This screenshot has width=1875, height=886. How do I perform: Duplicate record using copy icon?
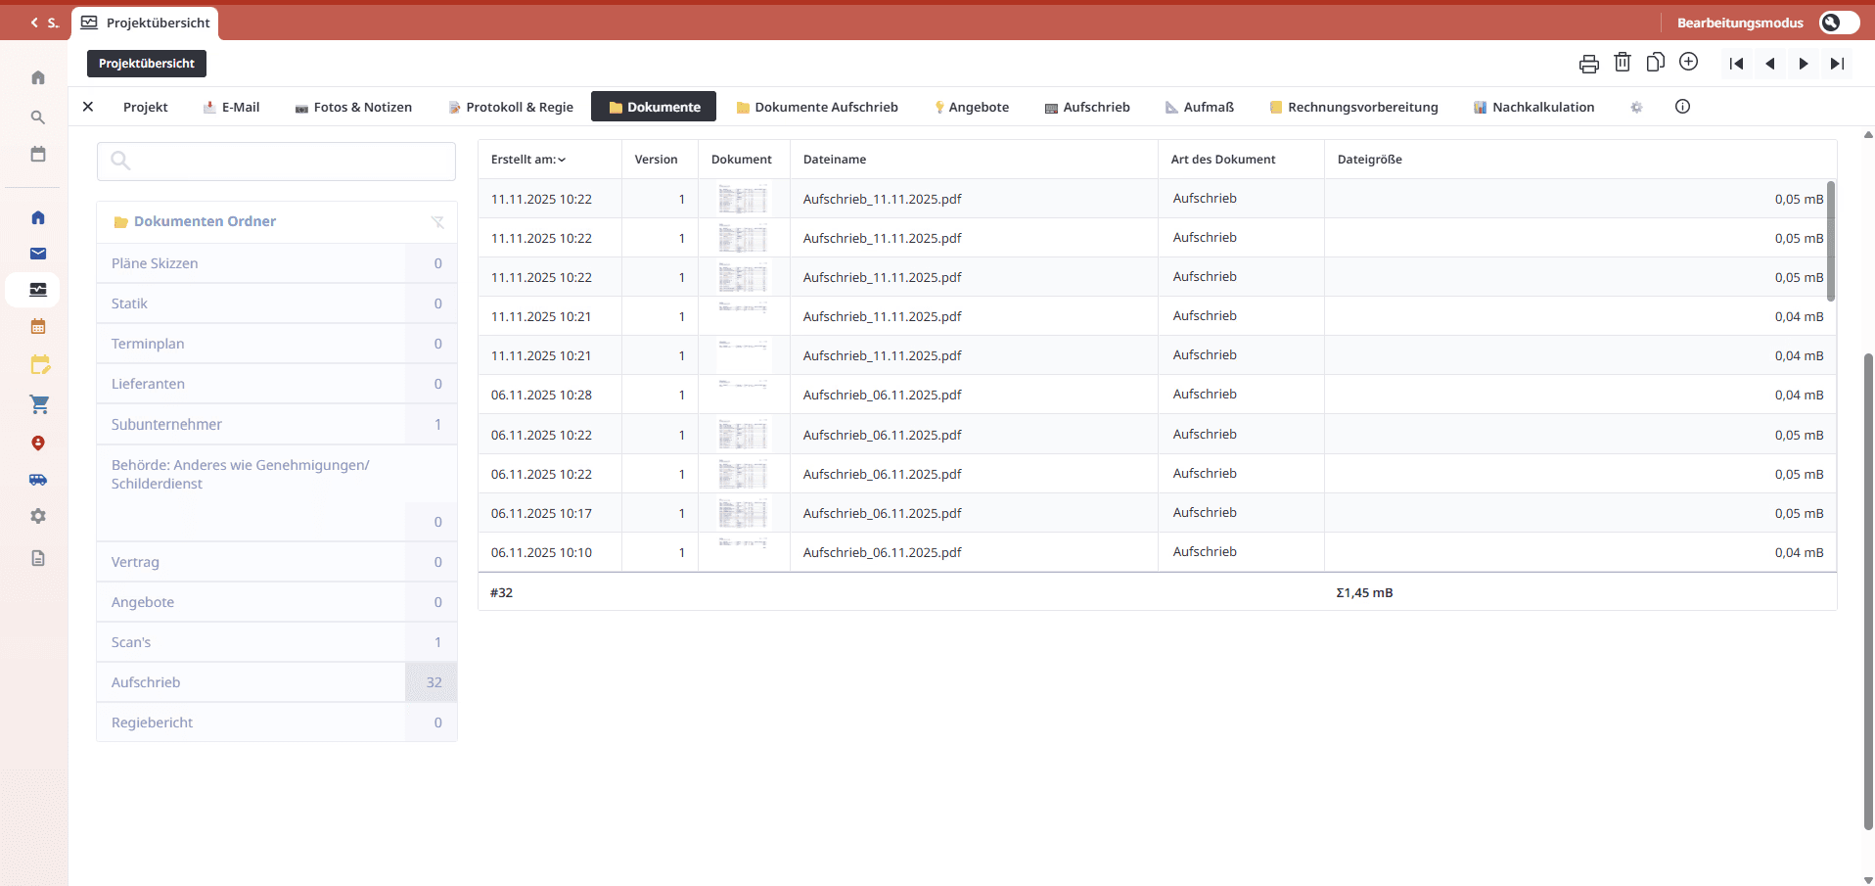(1655, 62)
